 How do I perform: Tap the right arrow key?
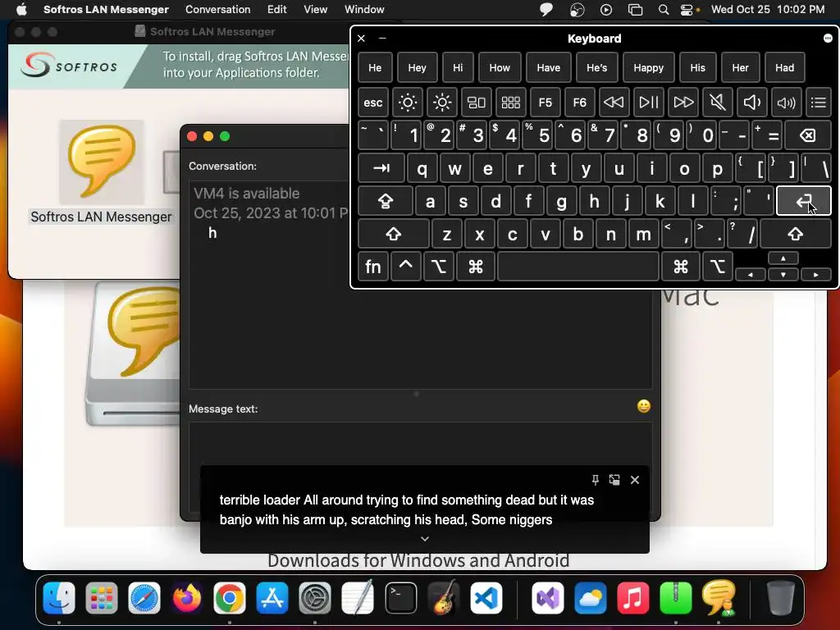pyautogui.click(x=816, y=274)
